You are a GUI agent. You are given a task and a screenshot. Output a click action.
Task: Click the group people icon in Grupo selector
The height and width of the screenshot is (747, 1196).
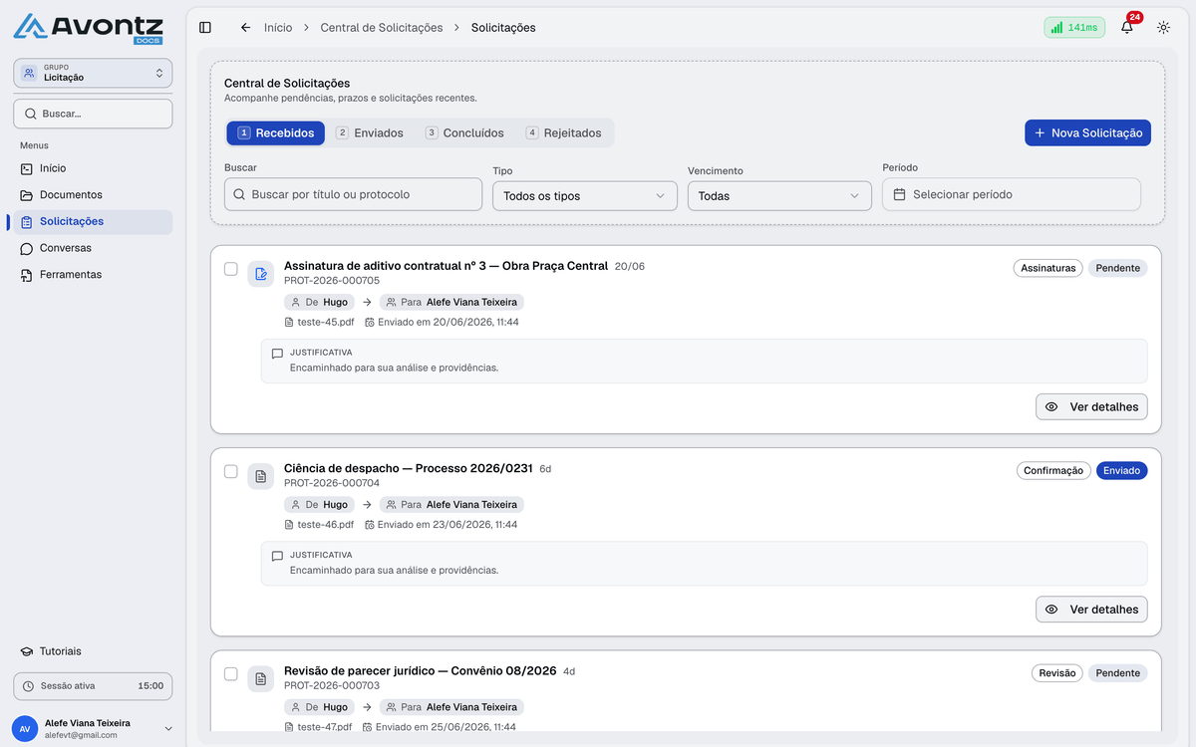tap(29, 73)
